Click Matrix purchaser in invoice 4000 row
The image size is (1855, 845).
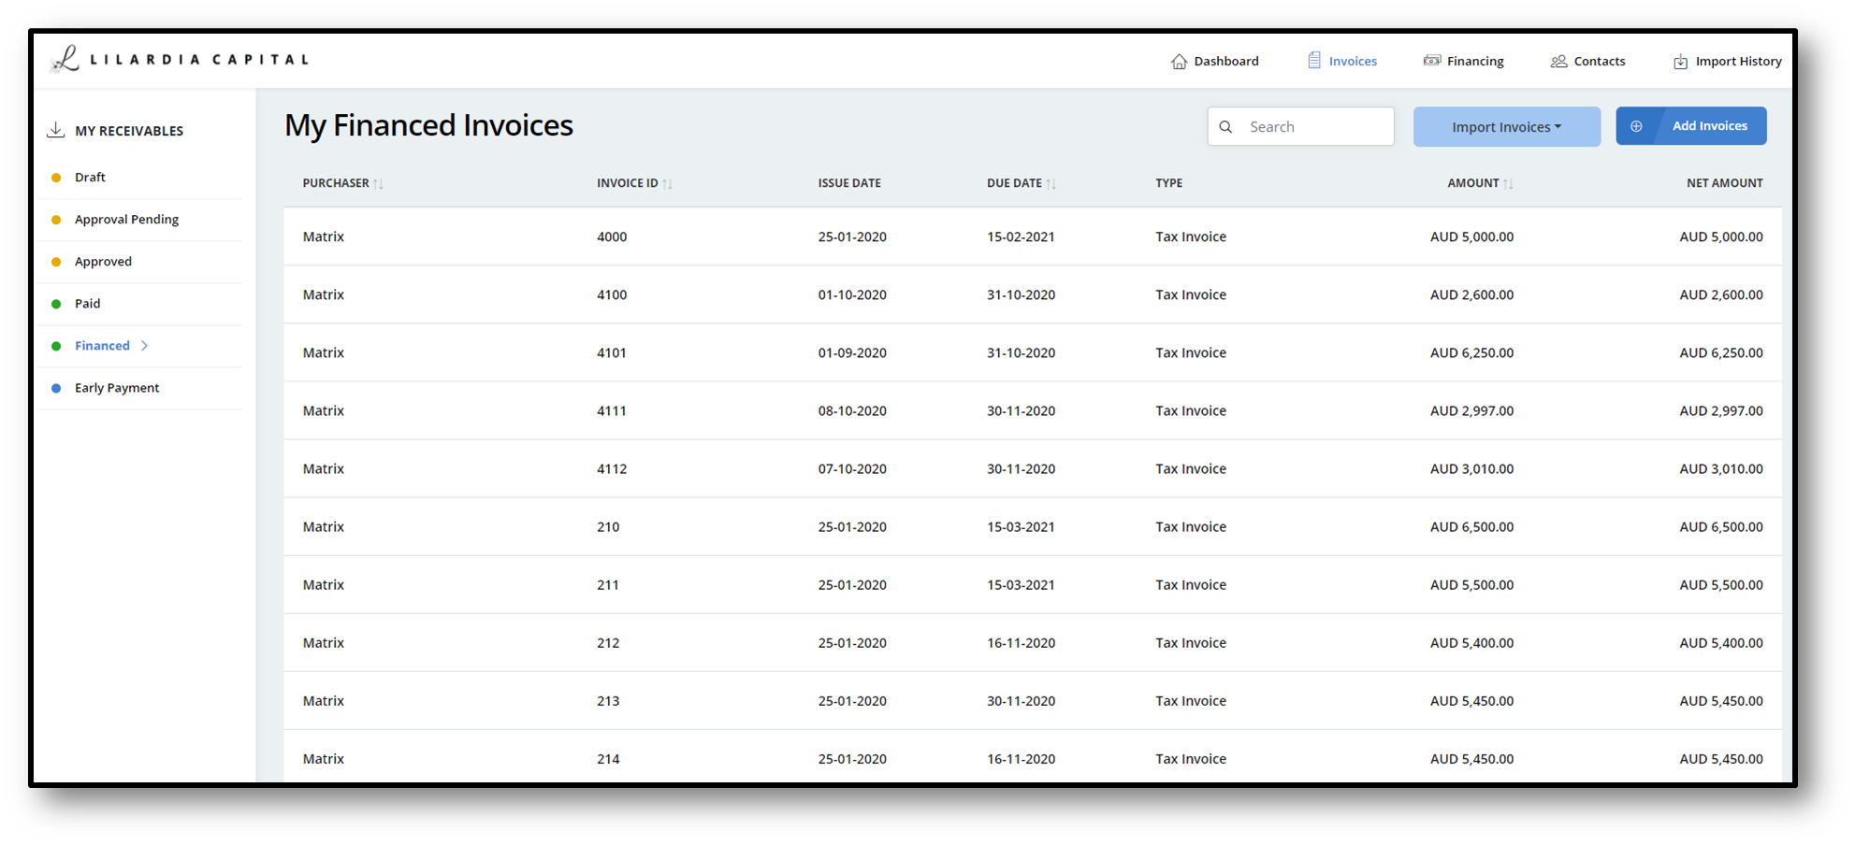click(x=324, y=236)
